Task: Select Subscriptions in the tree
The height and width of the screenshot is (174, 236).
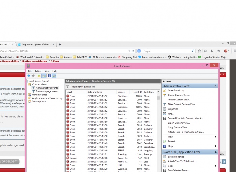Action: (39, 101)
